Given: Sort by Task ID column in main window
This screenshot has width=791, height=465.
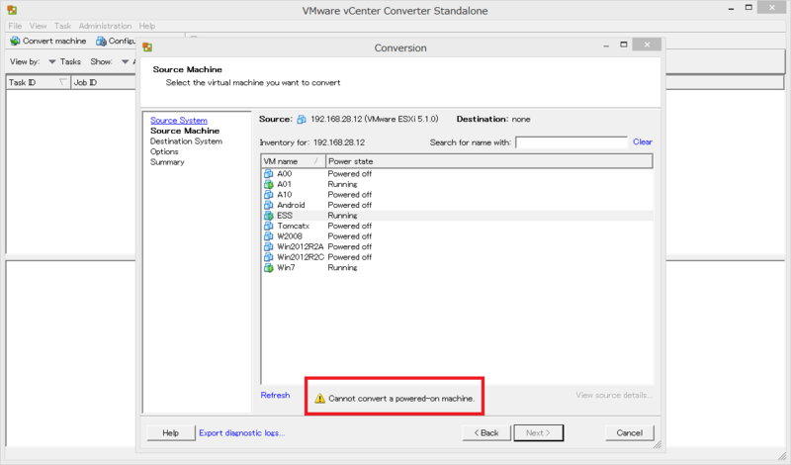Looking at the screenshot, I should pyautogui.click(x=39, y=82).
